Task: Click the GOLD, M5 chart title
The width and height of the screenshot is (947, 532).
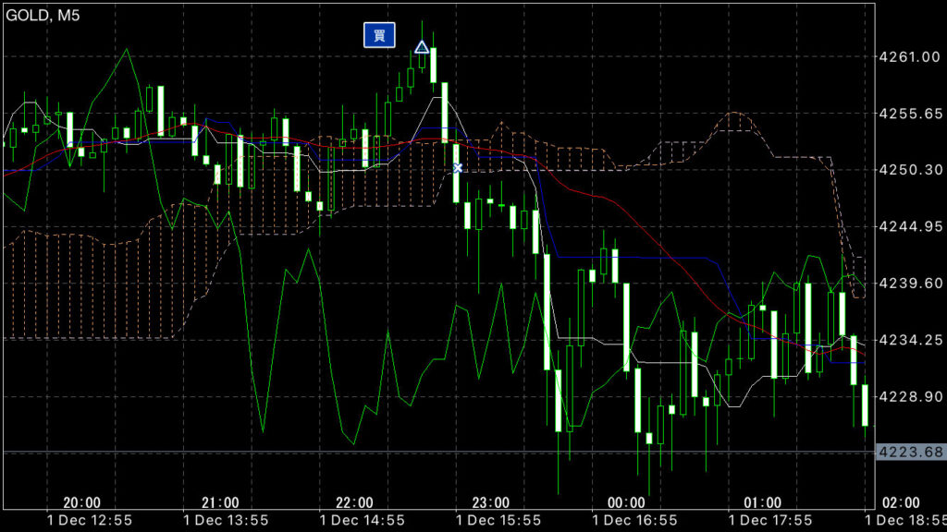Action: coord(42,13)
